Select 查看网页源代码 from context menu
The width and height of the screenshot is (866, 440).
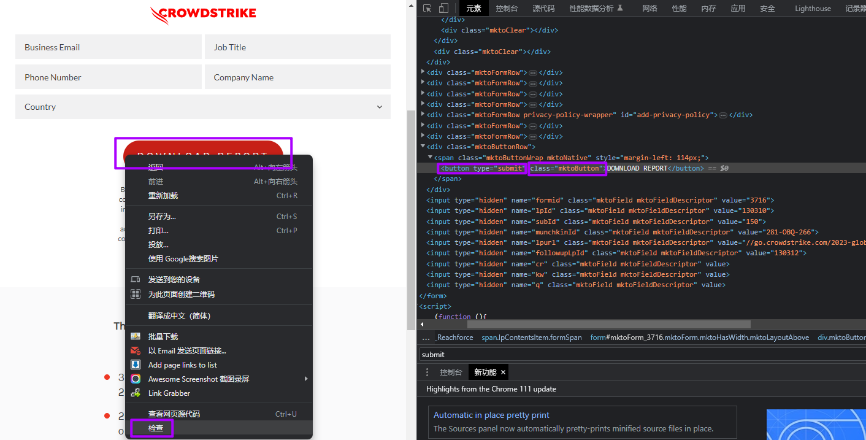[x=219, y=414]
